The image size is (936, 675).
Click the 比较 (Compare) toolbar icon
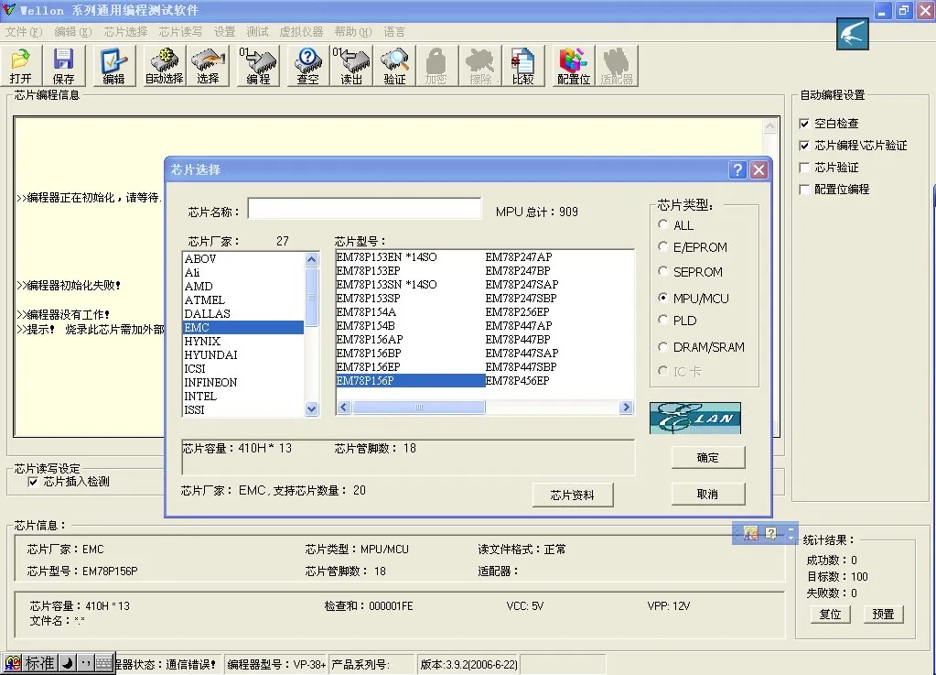[523, 66]
